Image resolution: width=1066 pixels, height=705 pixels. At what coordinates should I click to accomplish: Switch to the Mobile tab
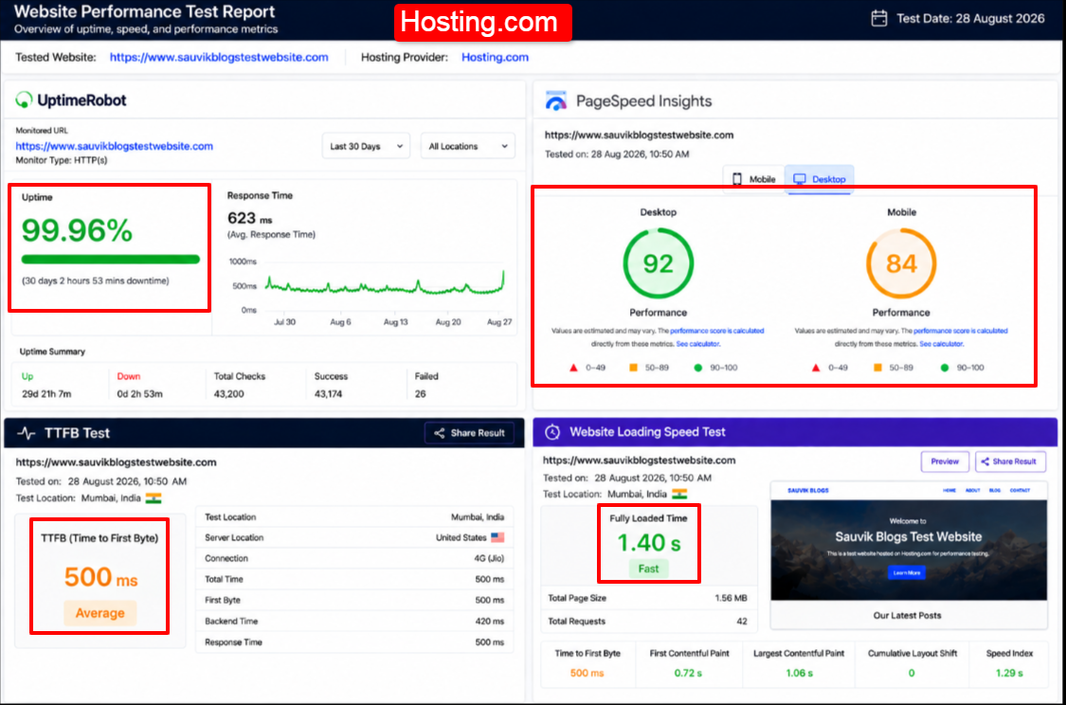point(754,179)
